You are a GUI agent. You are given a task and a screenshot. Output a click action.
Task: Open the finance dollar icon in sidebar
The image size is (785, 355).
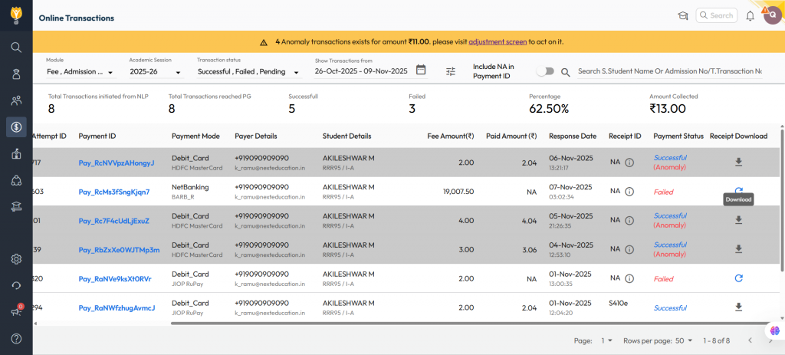tap(16, 127)
